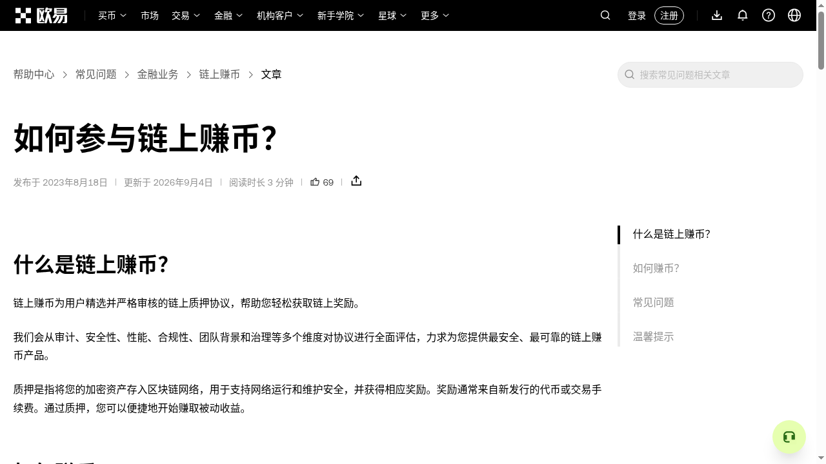826x464 pixels.
Task: Click the 阅读时长 3 分钟 text
Action: coord(261,182)
